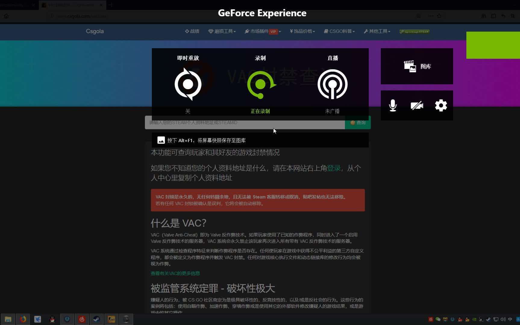520x325 pixels.
Task: Open the volume tray icon
Action: 503,319
